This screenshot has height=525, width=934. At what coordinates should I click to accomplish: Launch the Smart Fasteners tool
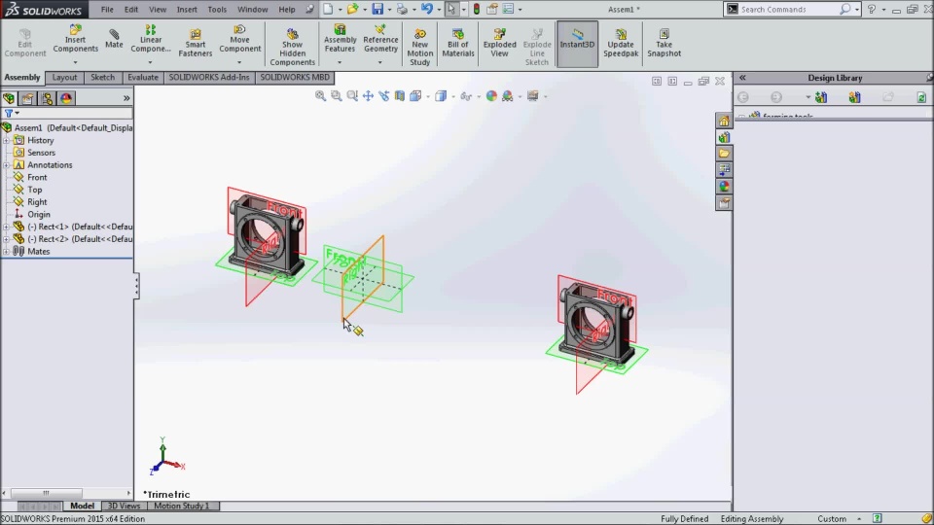tap(196, 43)
